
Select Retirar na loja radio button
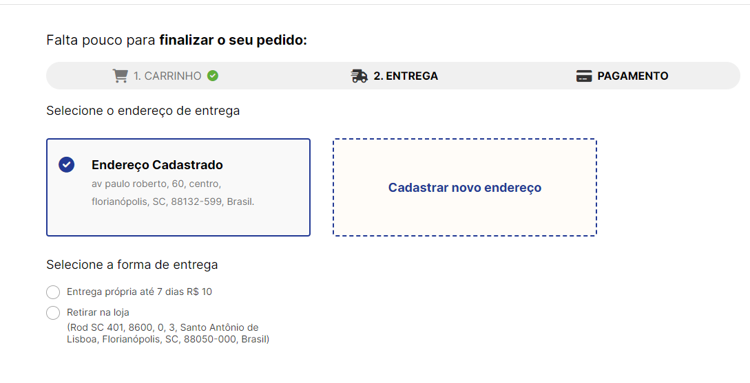[x=53, y=313]
